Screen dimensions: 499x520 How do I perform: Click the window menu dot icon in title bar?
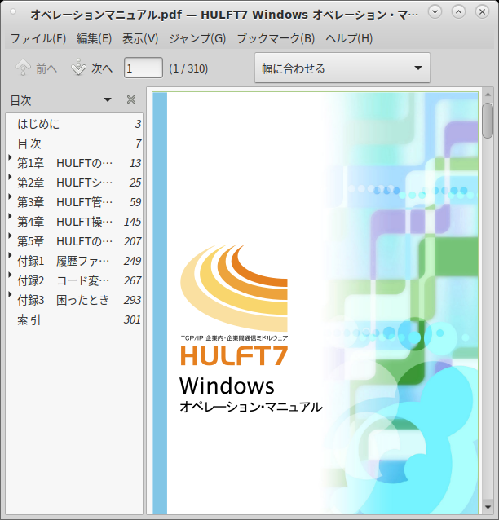point(13,12)
